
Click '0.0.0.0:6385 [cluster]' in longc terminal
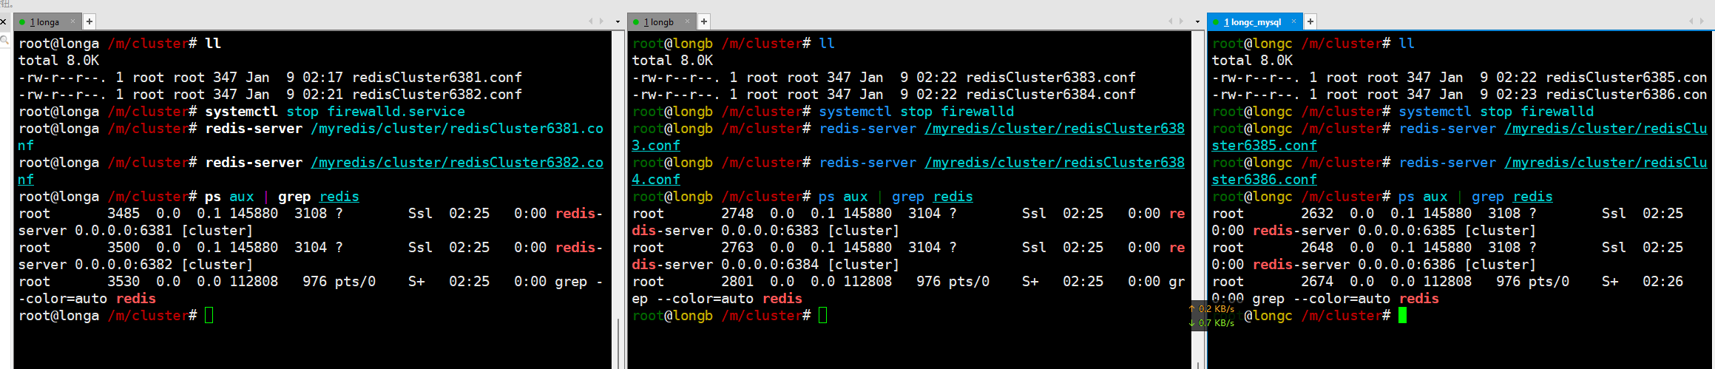[x=1447, y=231]
